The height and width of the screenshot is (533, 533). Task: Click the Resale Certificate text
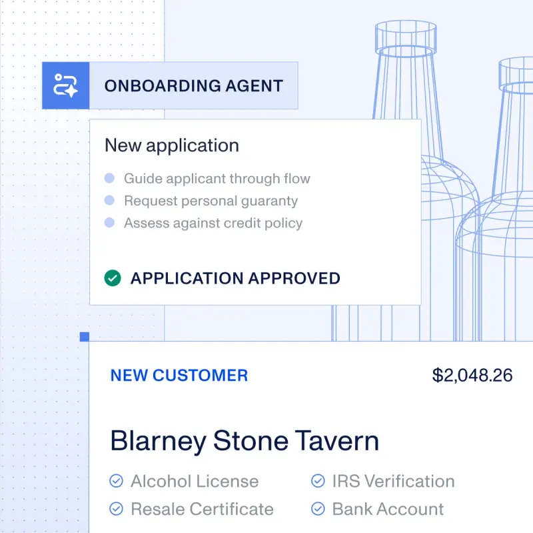click(203, 509)
